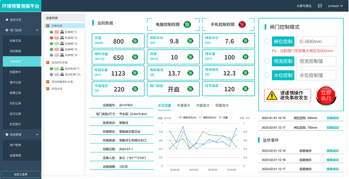
Task: Select the 水位控制 radio button
Action: pos(267,75)
